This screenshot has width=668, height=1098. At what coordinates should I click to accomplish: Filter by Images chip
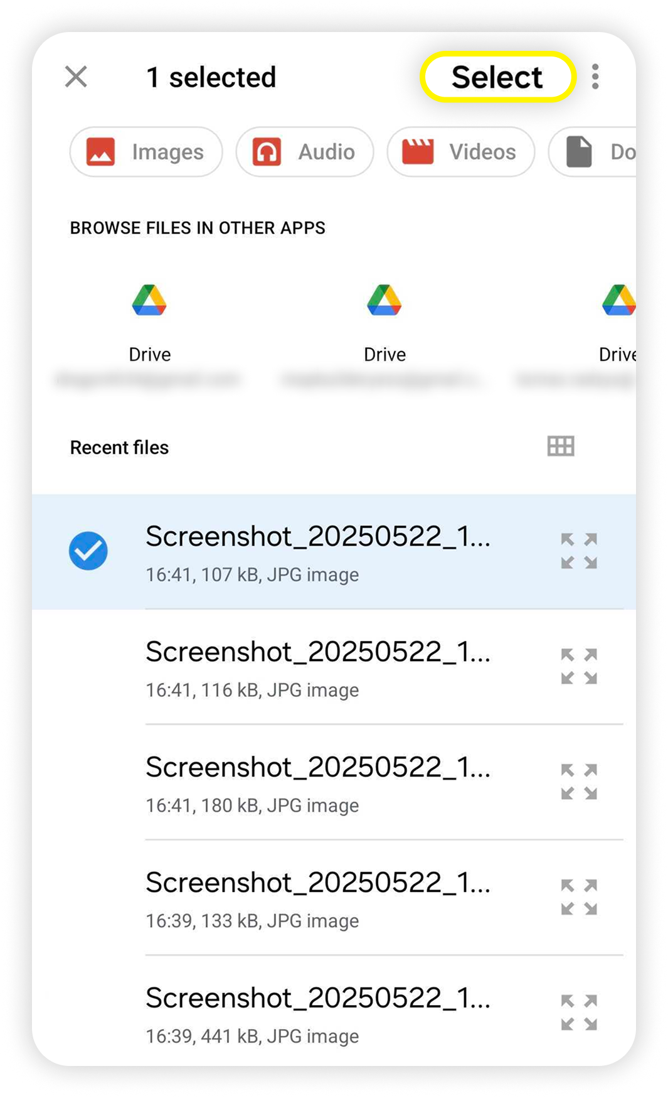(146, 152)
